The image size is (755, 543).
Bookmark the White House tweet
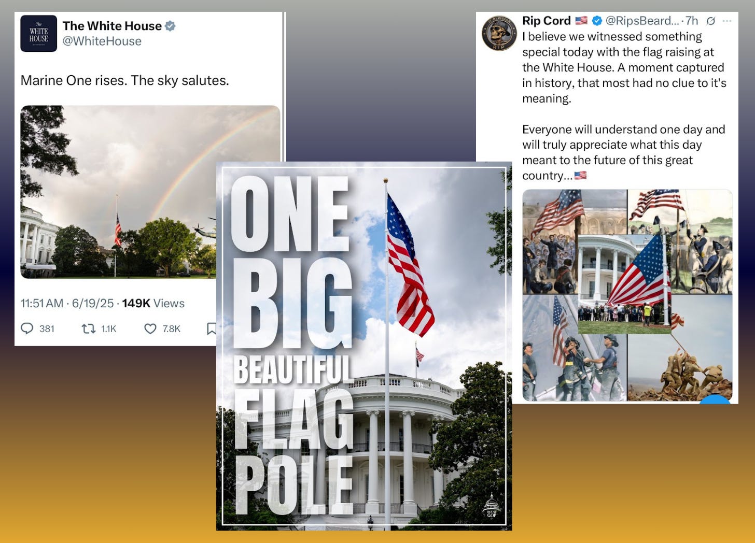(x=211, y=328)
